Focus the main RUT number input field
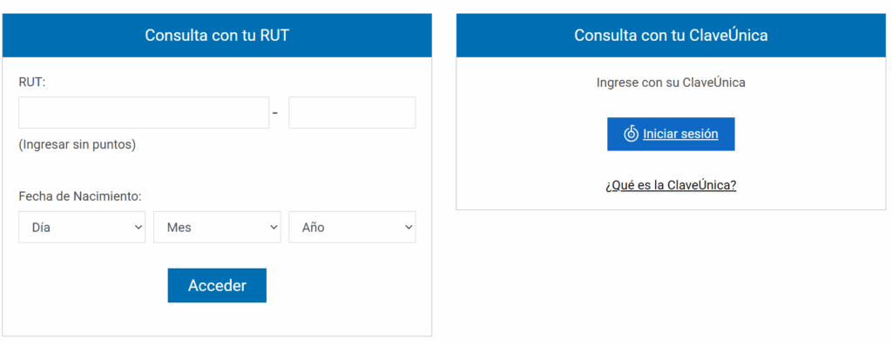 [144, 112]
